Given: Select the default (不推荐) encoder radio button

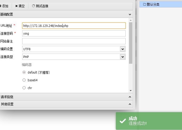Looking at the screenshot, I should click(x=24, y=73).
